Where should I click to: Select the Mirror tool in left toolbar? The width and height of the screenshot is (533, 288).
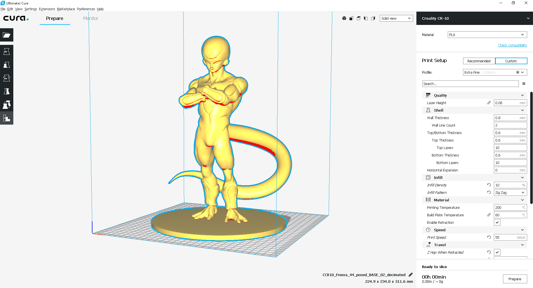(7, 91)
